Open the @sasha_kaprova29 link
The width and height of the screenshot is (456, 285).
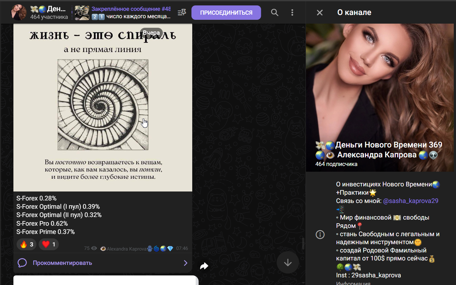click(x=411, y=201)
